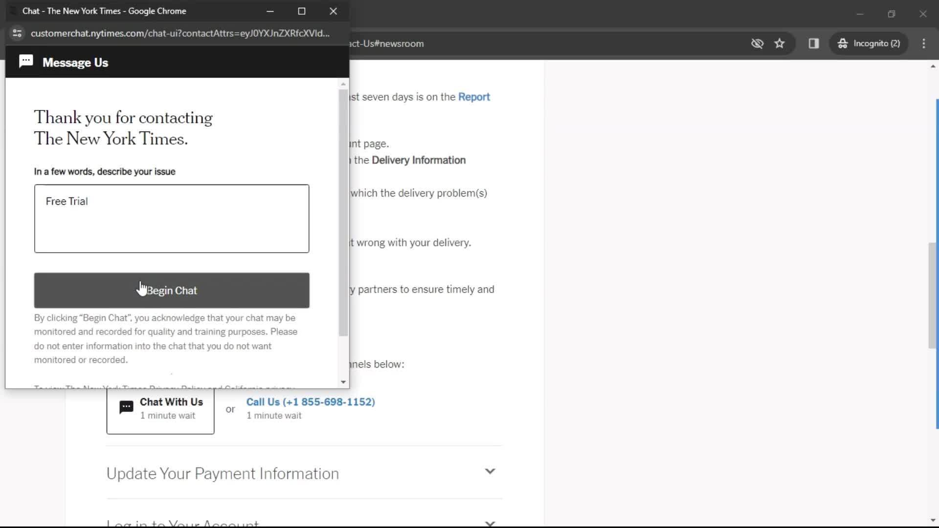Maximize the Chat popup window

point(302,11)
